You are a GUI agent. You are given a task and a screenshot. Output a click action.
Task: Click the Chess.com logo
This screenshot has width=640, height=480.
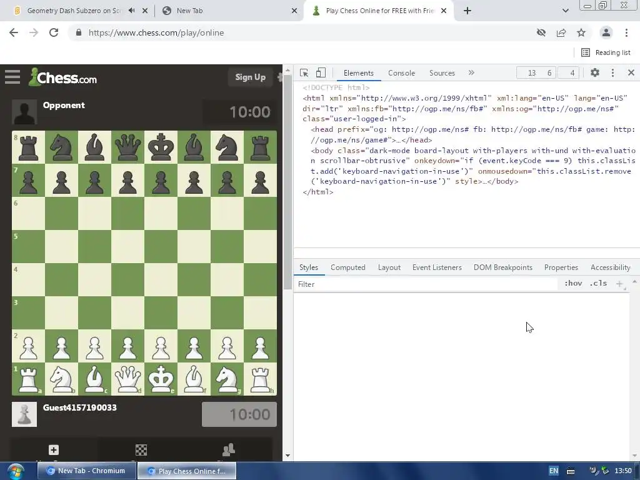63,77
